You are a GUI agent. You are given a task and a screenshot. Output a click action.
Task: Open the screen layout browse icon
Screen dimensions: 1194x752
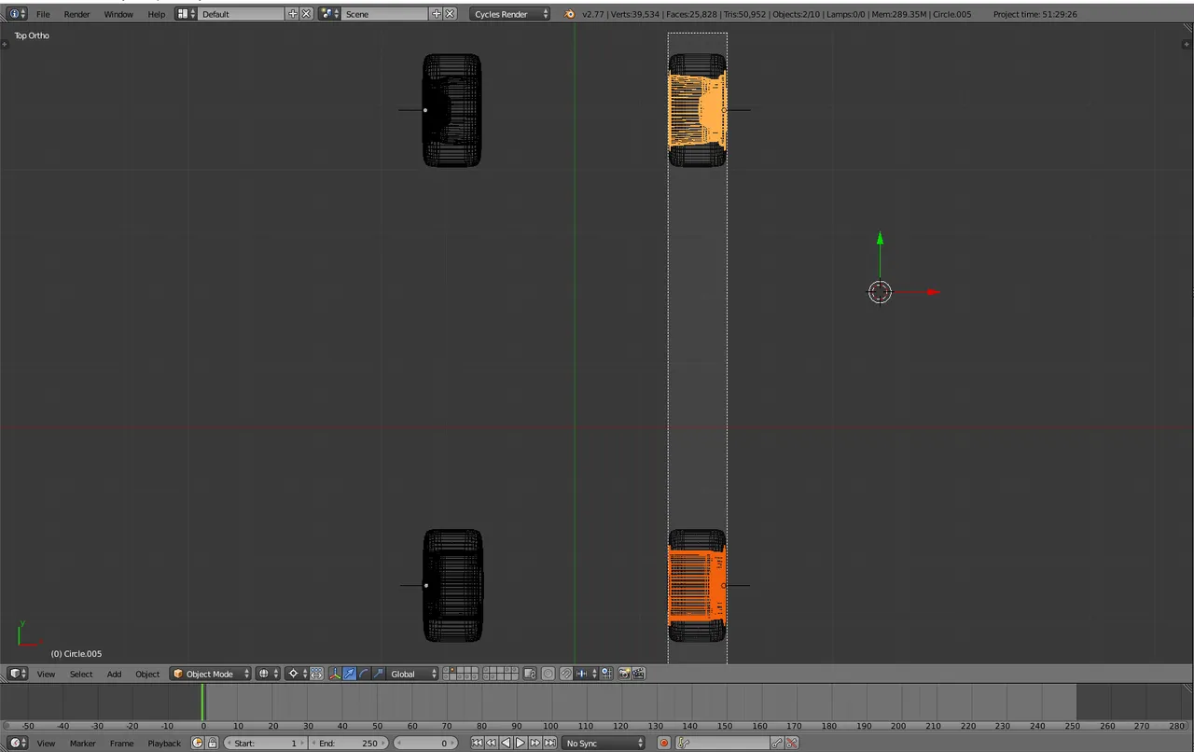186,14
